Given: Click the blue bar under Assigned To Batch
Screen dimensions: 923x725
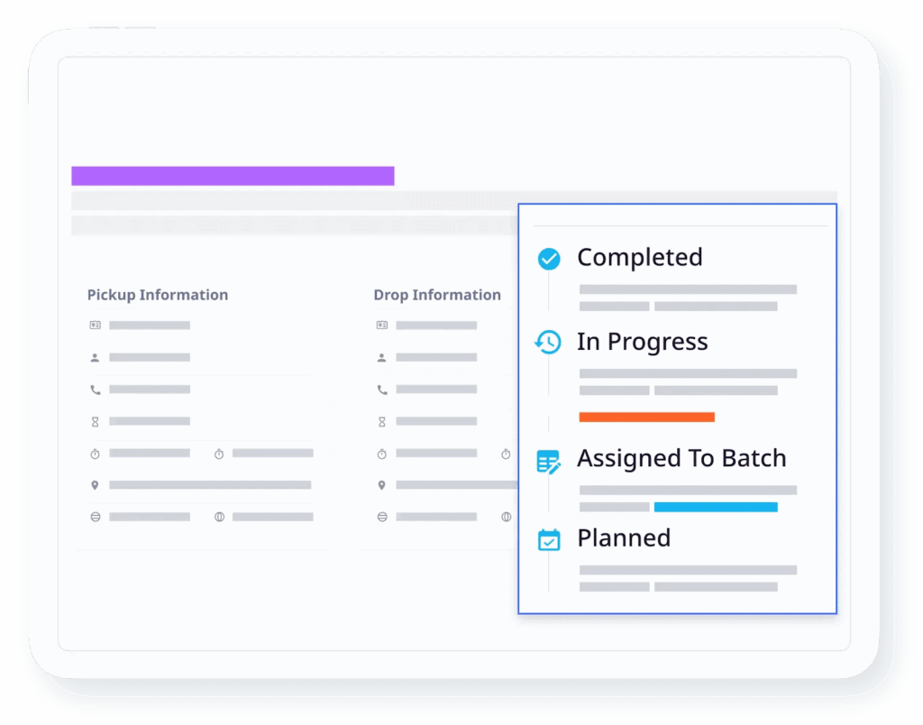Looking at the screenshot, I should point(716,507).
